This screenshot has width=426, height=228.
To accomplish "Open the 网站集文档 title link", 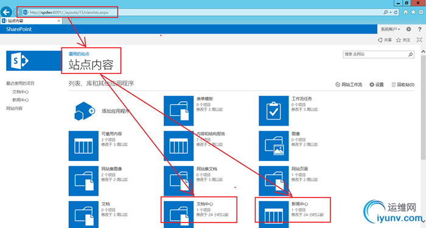I will click(x=207, y=169).
